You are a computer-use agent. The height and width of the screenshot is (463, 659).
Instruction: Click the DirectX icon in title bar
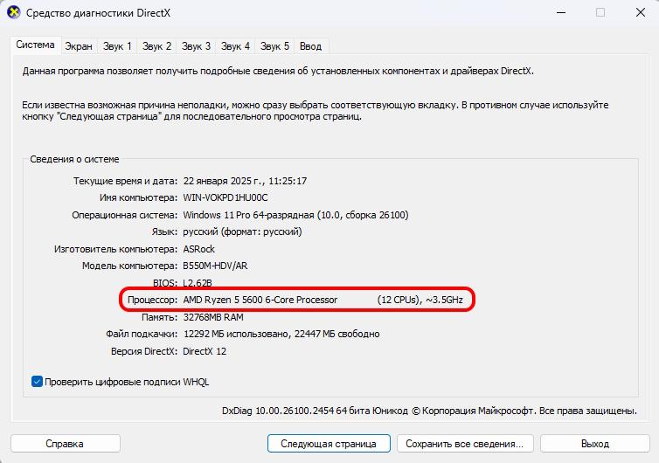click(x=14, y=12)
